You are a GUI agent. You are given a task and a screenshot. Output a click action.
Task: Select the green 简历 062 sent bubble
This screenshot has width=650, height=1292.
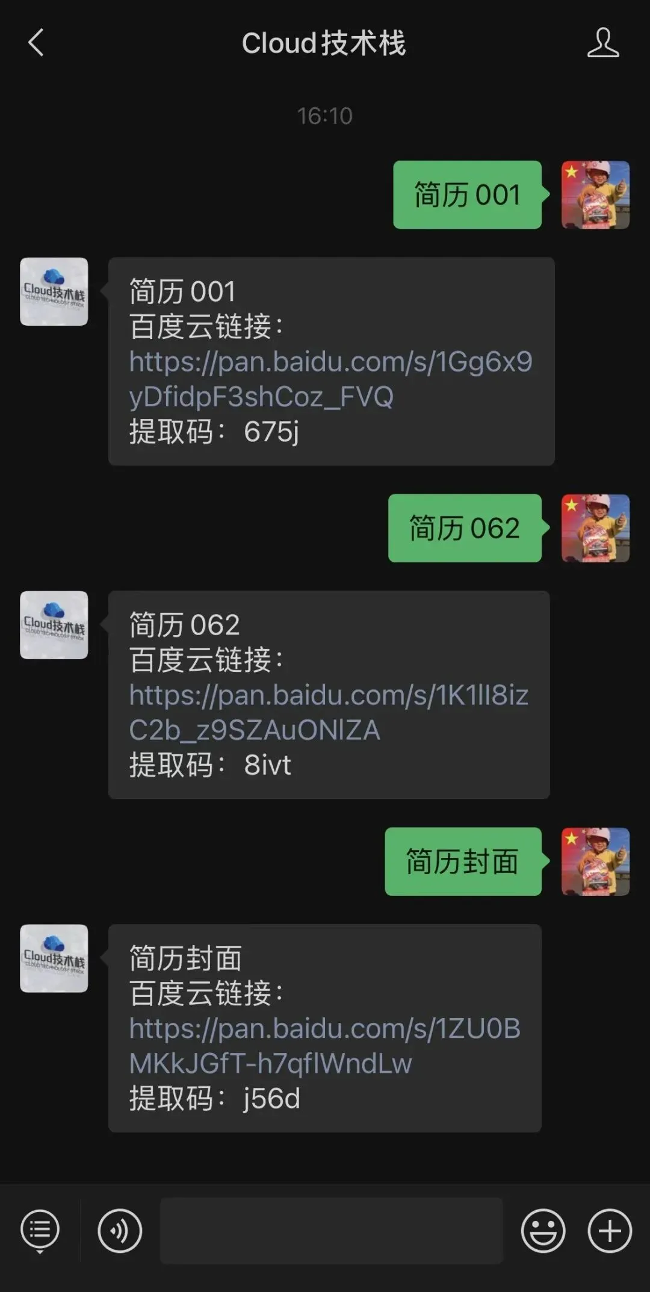(465, 528)
